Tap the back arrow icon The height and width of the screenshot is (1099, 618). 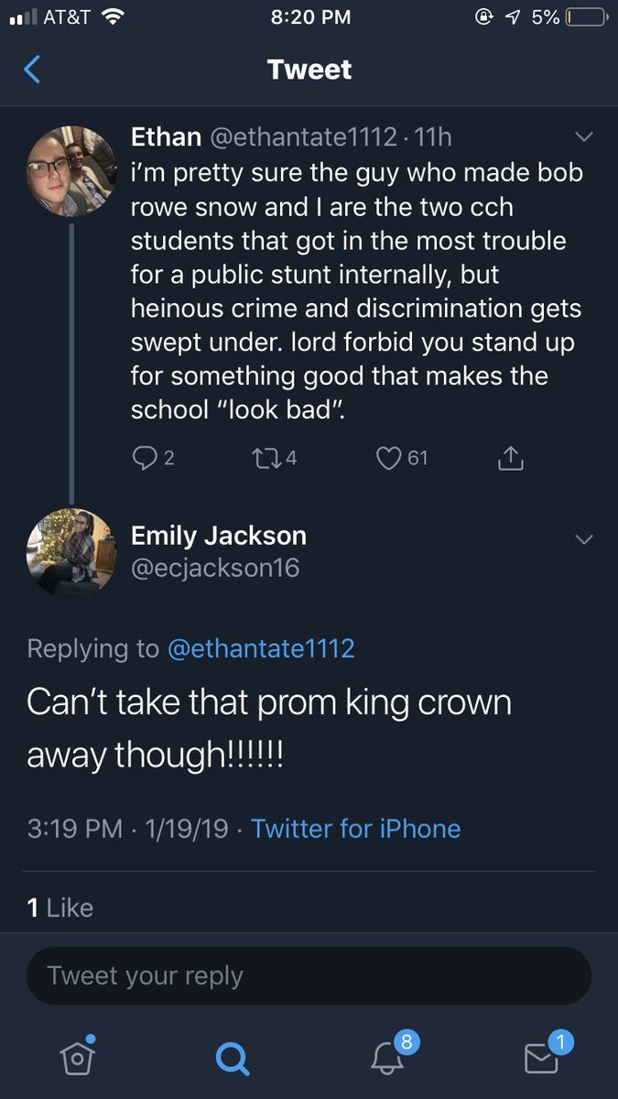tap(32, 70)
